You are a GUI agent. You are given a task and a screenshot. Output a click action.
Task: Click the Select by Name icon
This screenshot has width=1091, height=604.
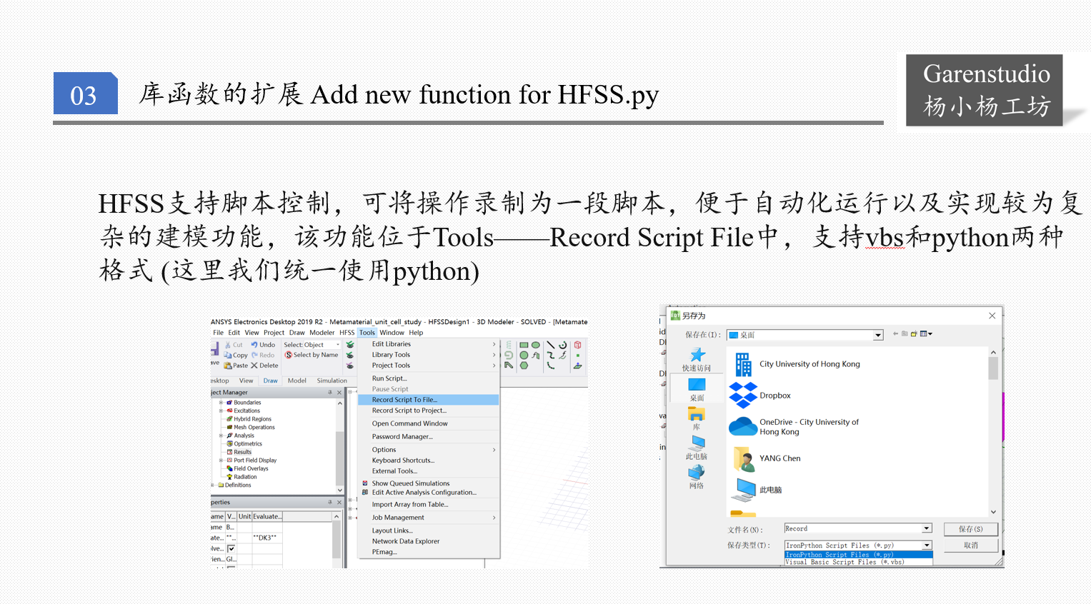288,355
